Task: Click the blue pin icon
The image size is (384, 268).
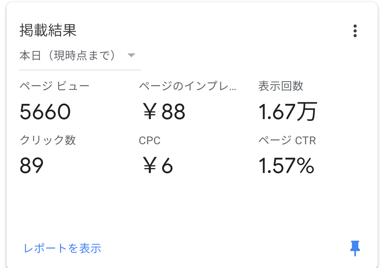Action: [x=355, y=248]
